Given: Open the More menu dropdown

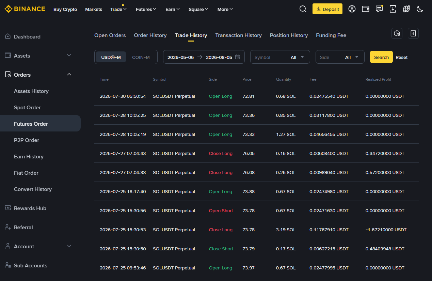Looking at the screenshot, I should click(x=225, y=9).
